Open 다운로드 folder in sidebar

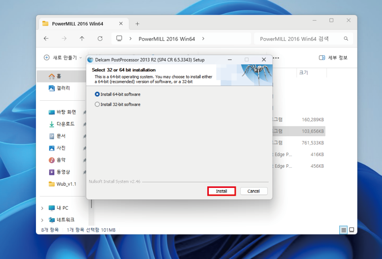pos(62,124)
